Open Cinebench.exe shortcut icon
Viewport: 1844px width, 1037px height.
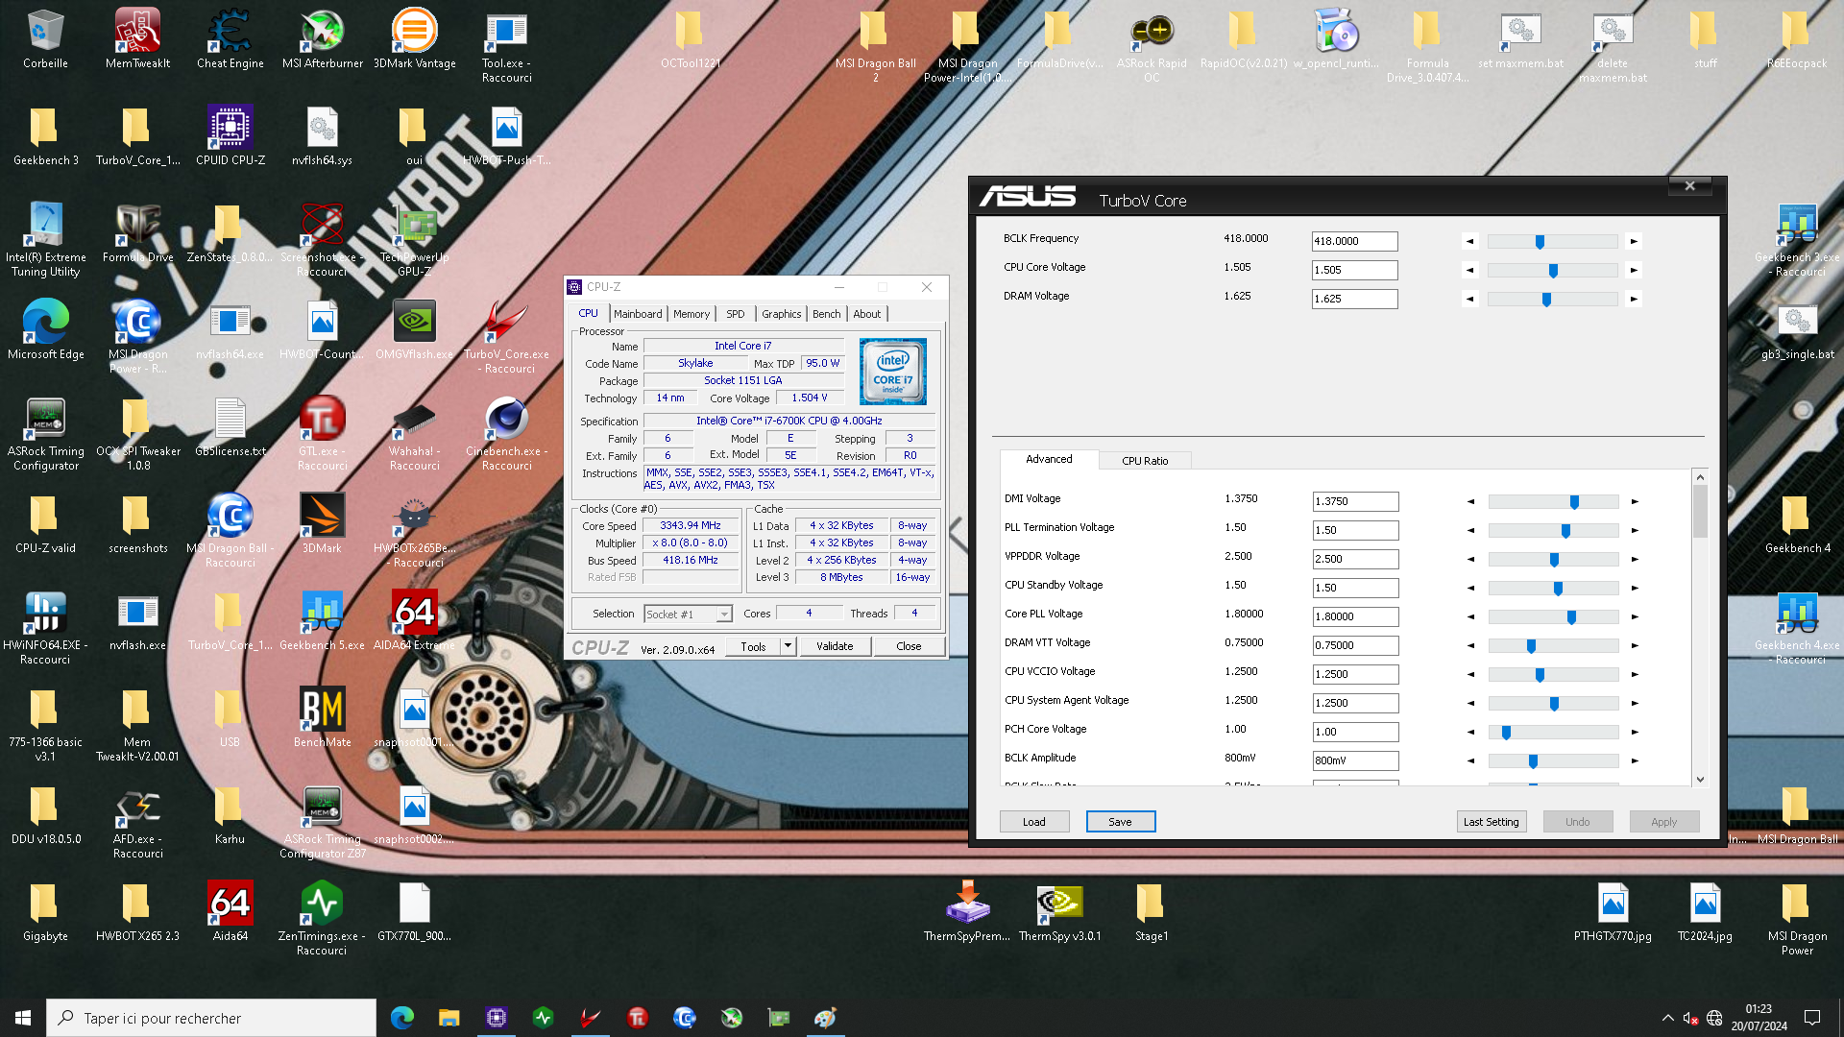coord(506,434)
